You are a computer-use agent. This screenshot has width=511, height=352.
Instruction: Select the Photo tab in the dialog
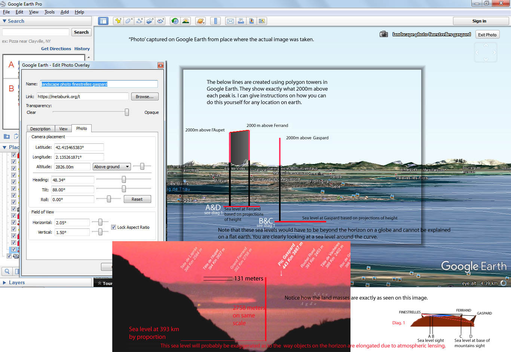(82, 128)
